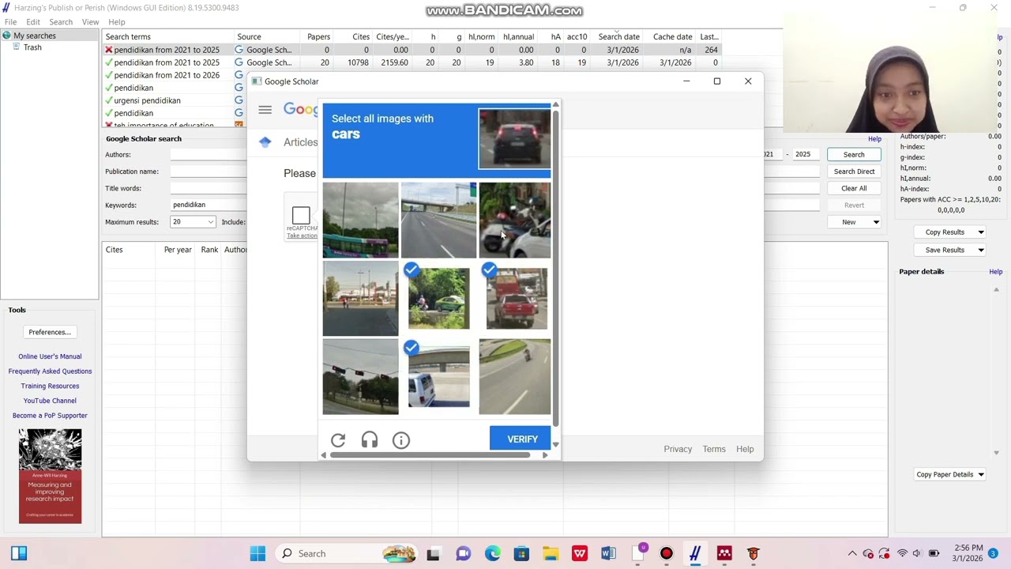This screenshot has height=569, width=1011.
Task: Open Preferences button
Action: pos(50,332)
